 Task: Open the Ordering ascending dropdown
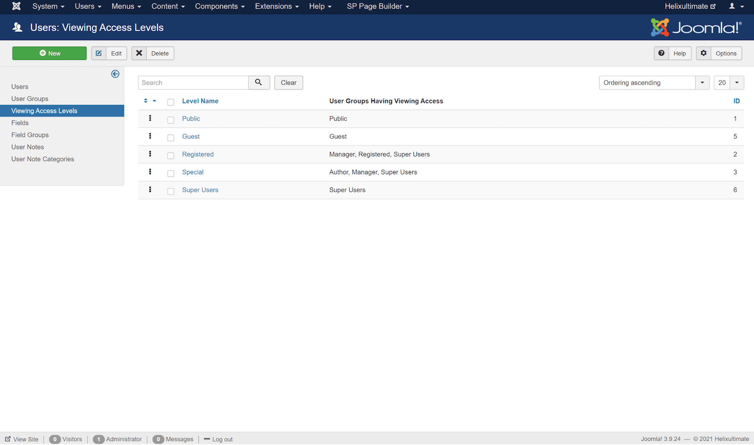(x=654, y=82)
